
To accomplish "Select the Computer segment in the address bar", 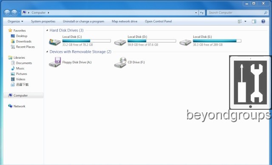I will click(39, 12).
